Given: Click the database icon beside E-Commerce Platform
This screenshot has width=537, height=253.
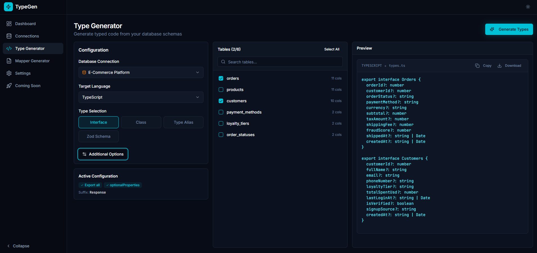Looking at the screenshot, I should point(84,72).
